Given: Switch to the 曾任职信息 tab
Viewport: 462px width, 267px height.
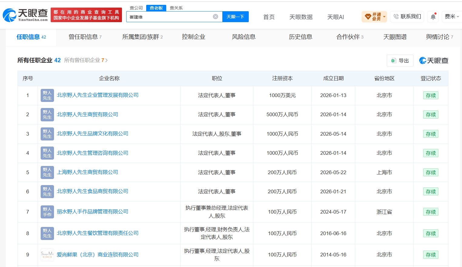Looking at the screenshot, I should (85, 37).
